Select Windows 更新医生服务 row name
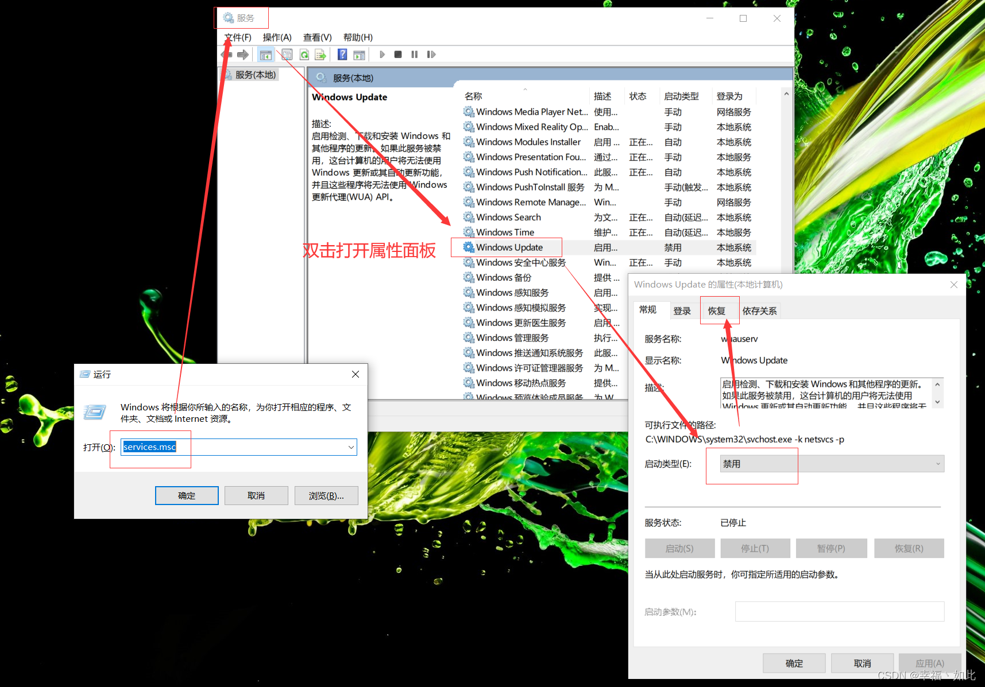Viewport: 985px width, 687px height. tap(521, 323)
